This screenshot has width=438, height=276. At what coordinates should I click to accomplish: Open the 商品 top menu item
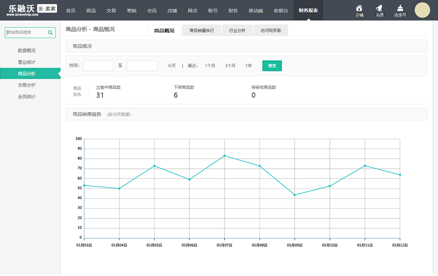[x=91, y=10]
